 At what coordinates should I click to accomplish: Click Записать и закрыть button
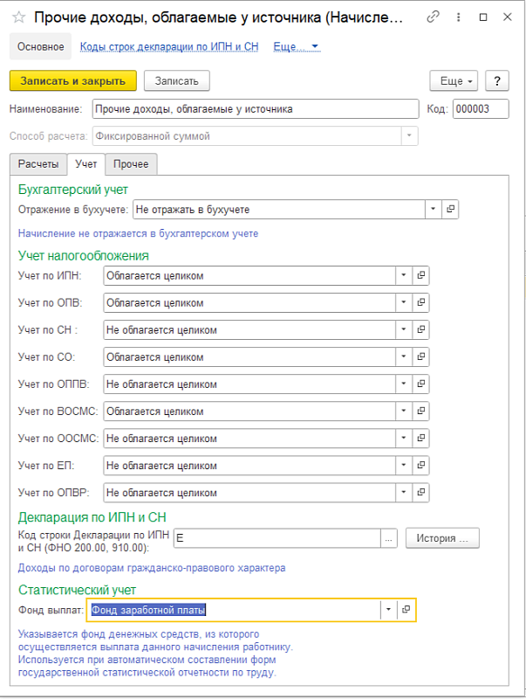pyautogui.click(x=72, y=80)
